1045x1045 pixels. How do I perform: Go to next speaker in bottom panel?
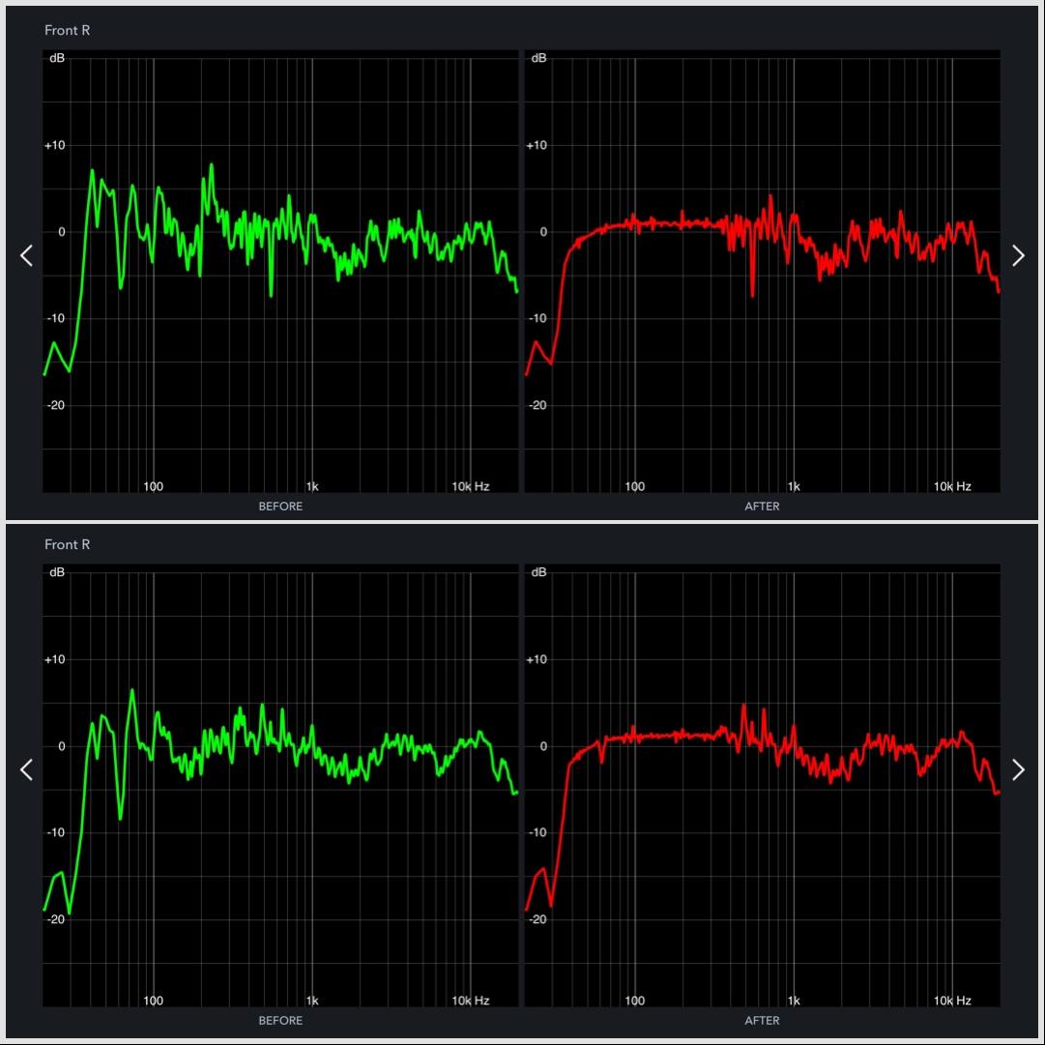click(1018, 769)
